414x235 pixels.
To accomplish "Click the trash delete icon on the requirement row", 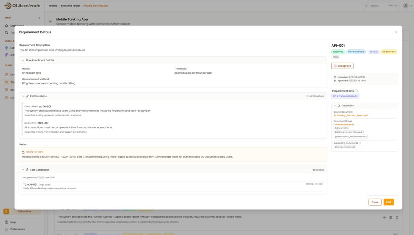I will coord(397,217).
